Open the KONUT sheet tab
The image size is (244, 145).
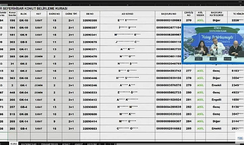click(66, 144)
